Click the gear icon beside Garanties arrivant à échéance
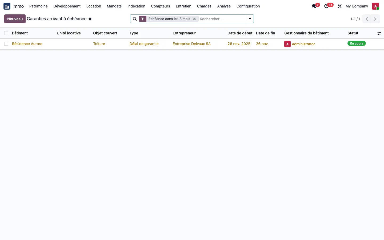 pos(90,19)
